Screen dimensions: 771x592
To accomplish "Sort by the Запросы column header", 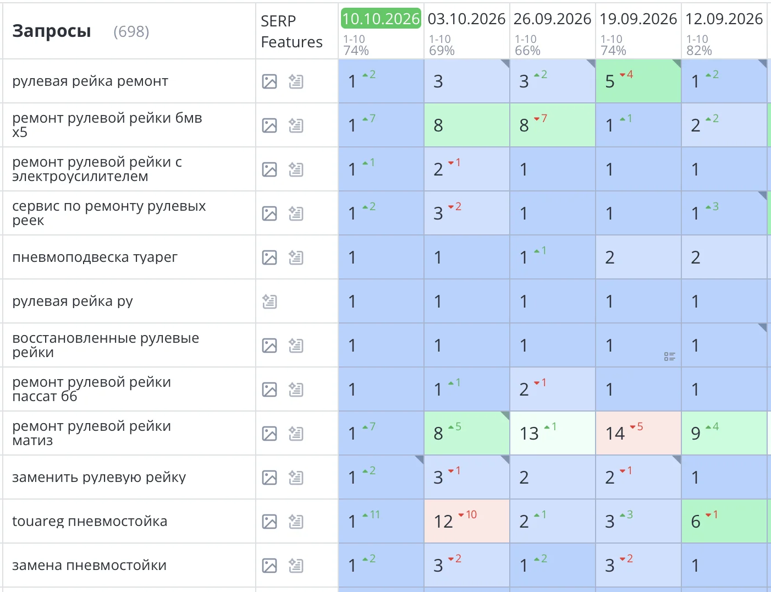I will [x=52, y=31].
